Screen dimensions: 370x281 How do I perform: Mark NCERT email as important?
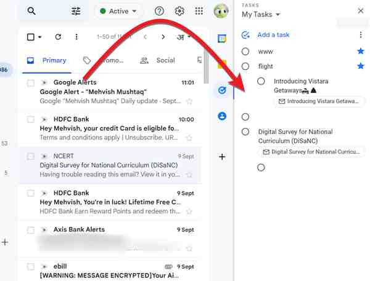tap(44, 156)
